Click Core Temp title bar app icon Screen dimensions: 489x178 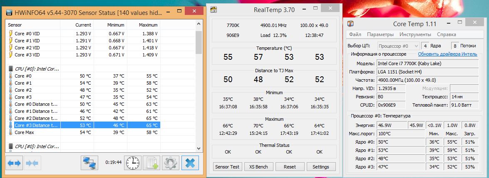pyautogui.click(x=351, y=24)
